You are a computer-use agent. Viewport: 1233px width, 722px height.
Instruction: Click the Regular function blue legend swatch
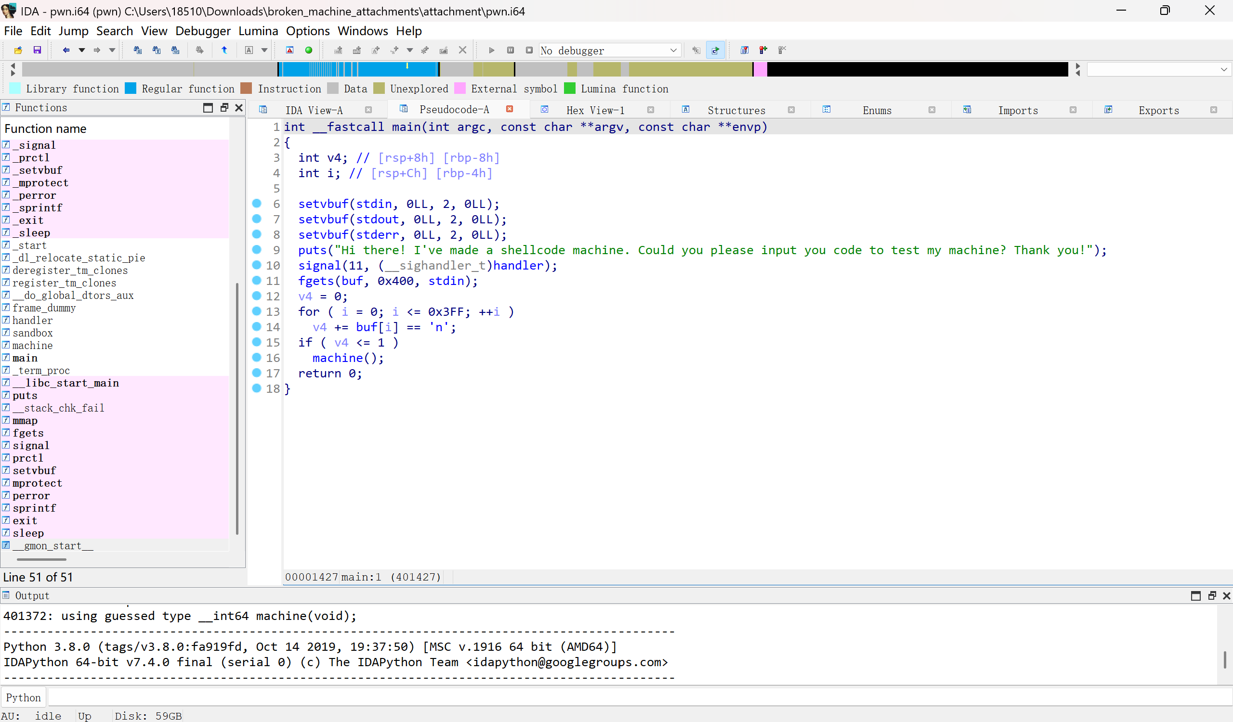(x=131, y=89)
